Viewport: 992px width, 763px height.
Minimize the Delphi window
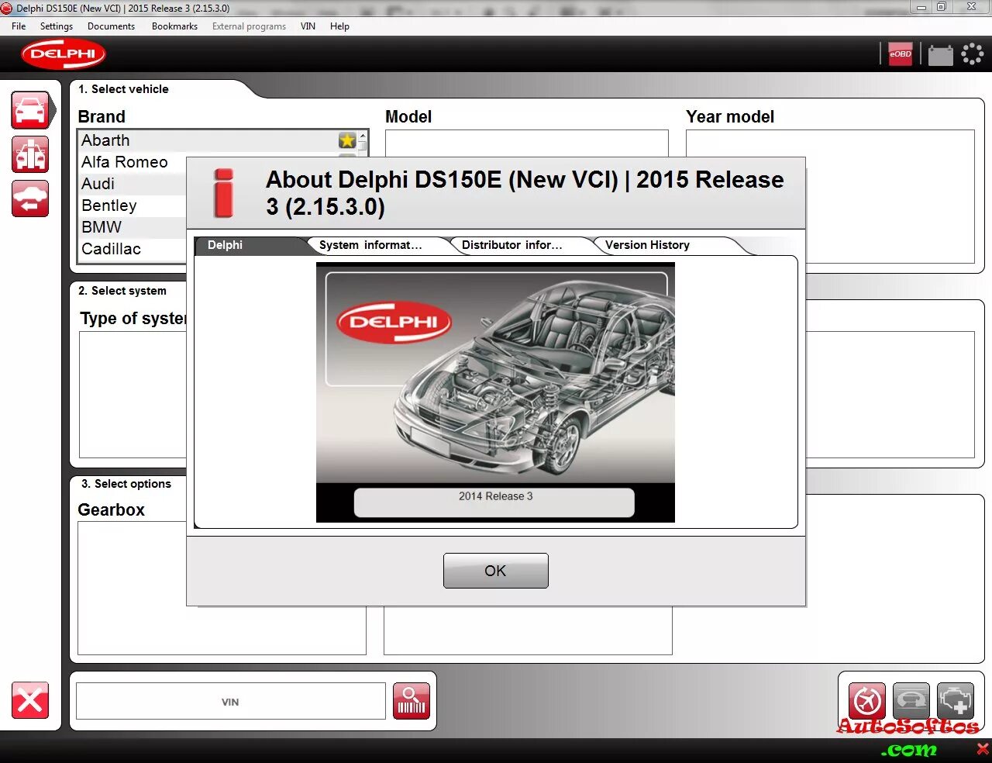coord(921,7)
